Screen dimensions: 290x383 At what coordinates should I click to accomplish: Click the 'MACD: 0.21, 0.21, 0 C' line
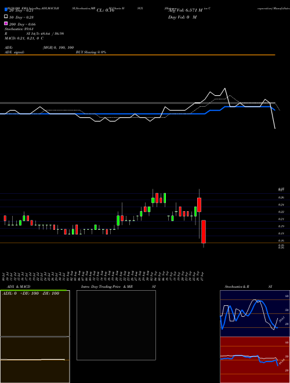point(24,38)
